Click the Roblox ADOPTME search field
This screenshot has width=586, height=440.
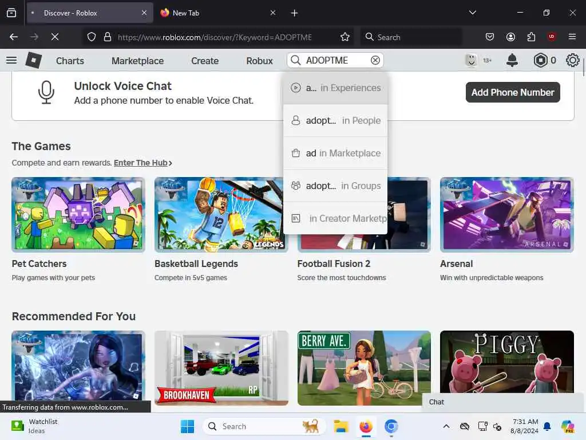(x=335, y=60)
